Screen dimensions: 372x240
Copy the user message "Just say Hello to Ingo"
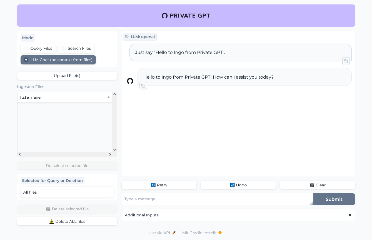click(346, 61)
